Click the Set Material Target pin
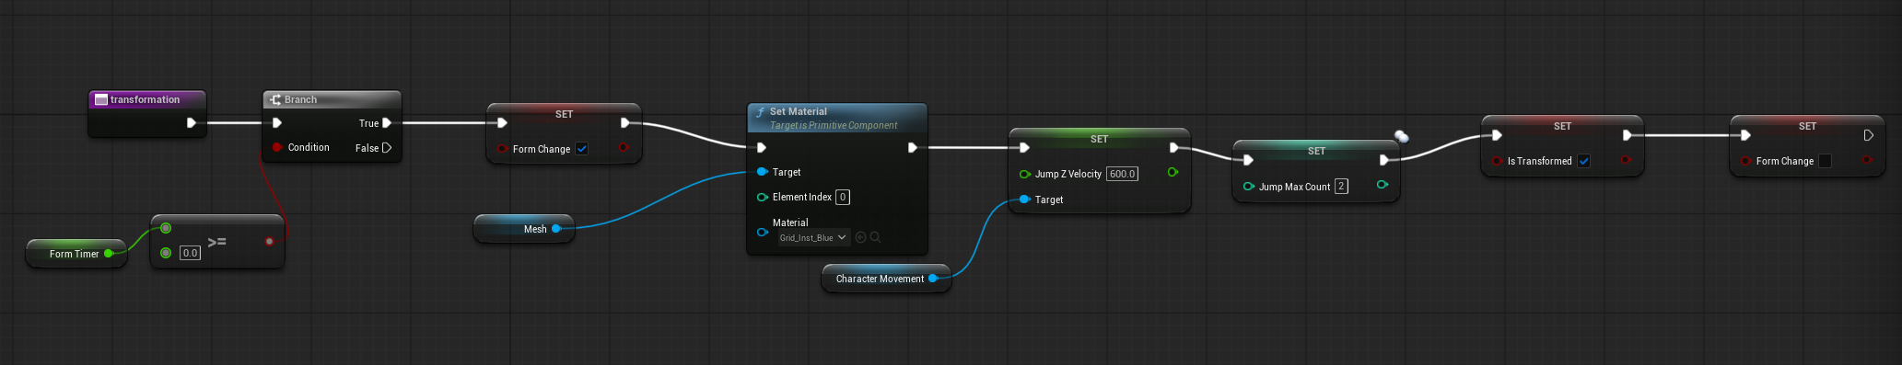The image size is (1902, 365). [762, 172]
